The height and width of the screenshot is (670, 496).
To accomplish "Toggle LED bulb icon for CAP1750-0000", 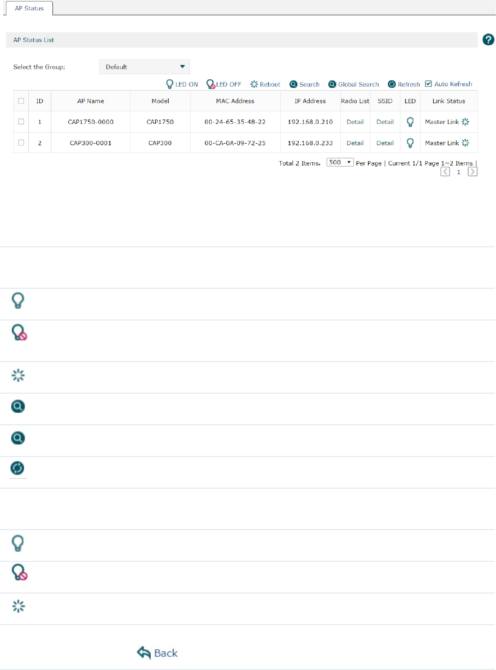I will click(x=410, y=122).
